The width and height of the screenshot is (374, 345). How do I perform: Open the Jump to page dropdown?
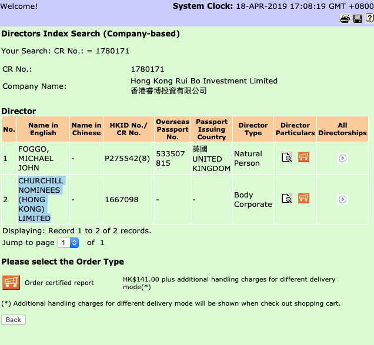pyautogui.click(x=68, y=242)
